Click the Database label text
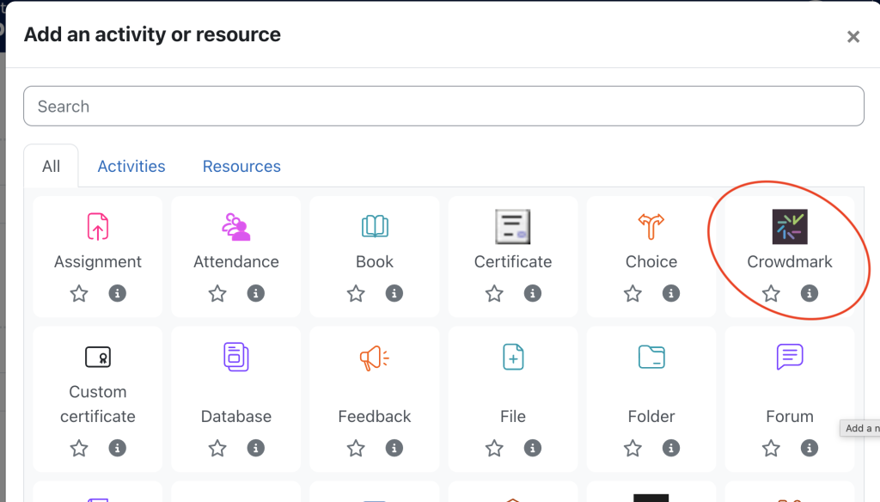 pyautogui.click(x=236, y=416)
